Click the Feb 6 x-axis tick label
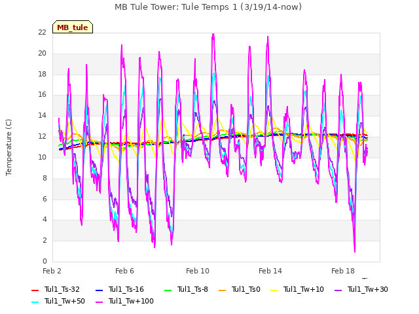Viewport: 419px width, 314px height. coord(124,271)
